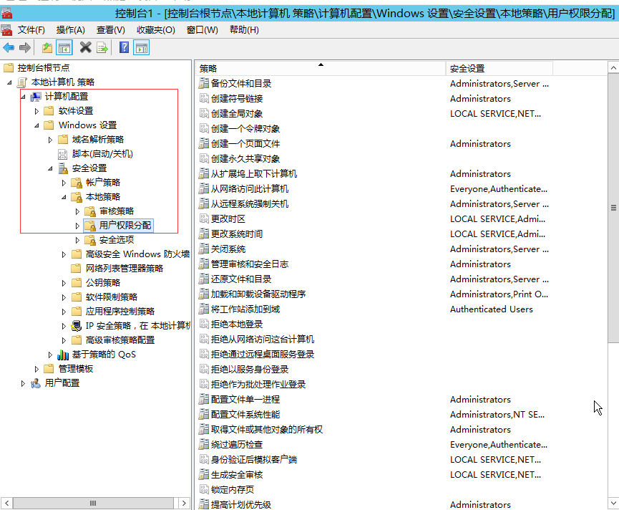Toggle the Show/Hide console tree icon
The height and width of the screenshot is (510, 619).
[x=64, y=48]
